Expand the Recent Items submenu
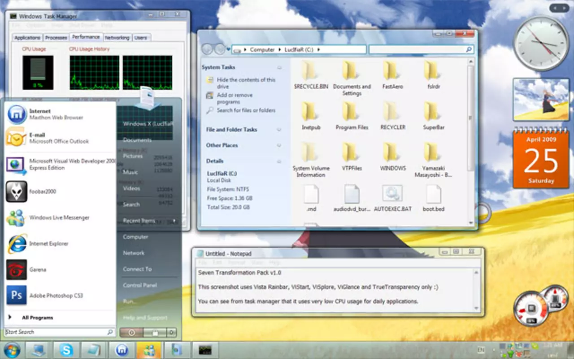Screen dimensions: 574x359 [150, 221]
